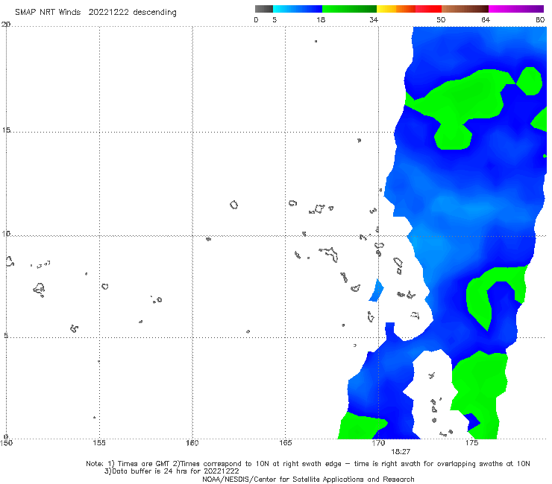Choose the green 18-34 color bar segment

349,9
